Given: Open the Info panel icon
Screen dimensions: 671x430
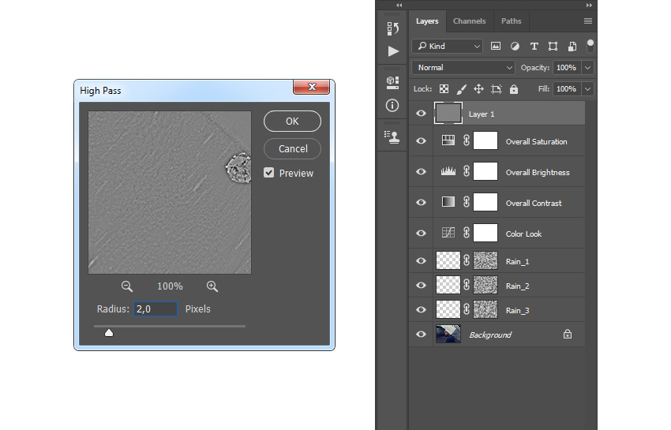Looking at the screenshot, I should point(392,105).
